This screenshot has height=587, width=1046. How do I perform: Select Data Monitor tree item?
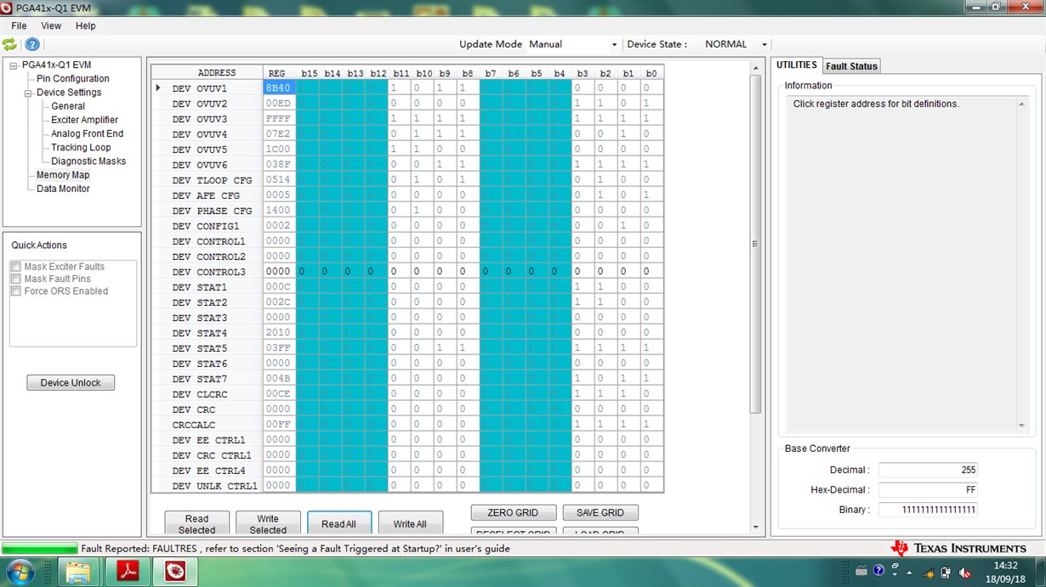63,189
